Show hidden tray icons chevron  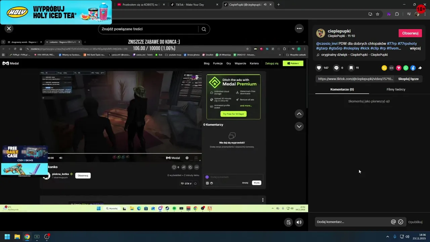click(x=387, y=237)
